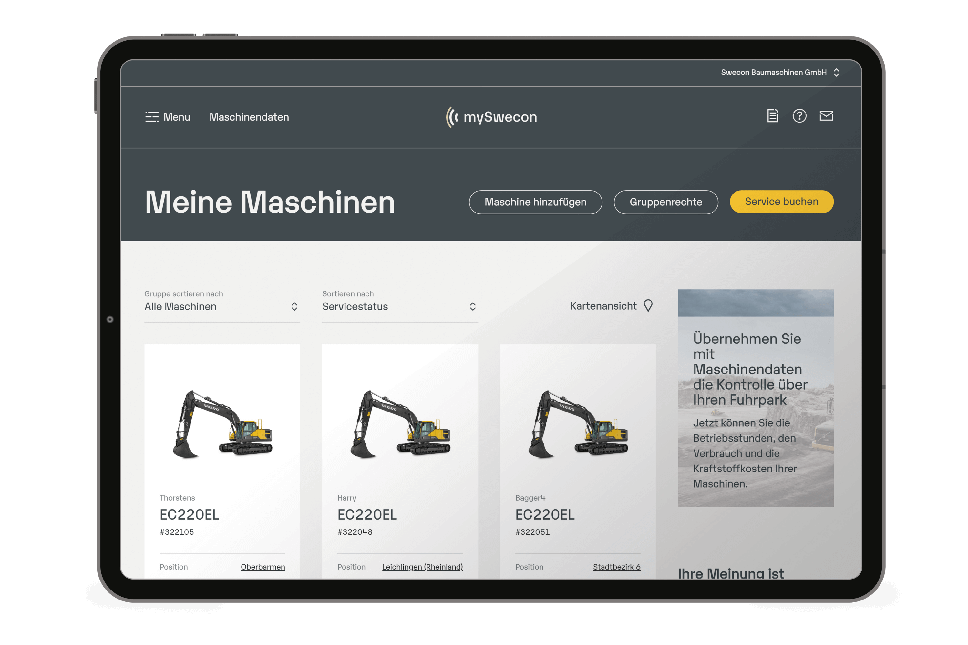Select the Thorstens excavator image
The height and width of the screenshot is (645, 968).
[x=222, y=424]
